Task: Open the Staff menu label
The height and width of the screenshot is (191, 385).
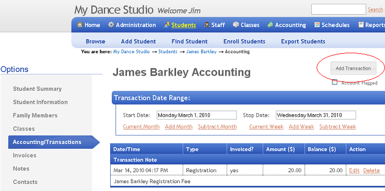Action: click(x=218, y=25)
